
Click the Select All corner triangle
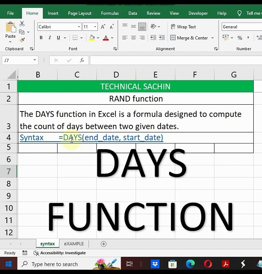click(x=12, y=75)
